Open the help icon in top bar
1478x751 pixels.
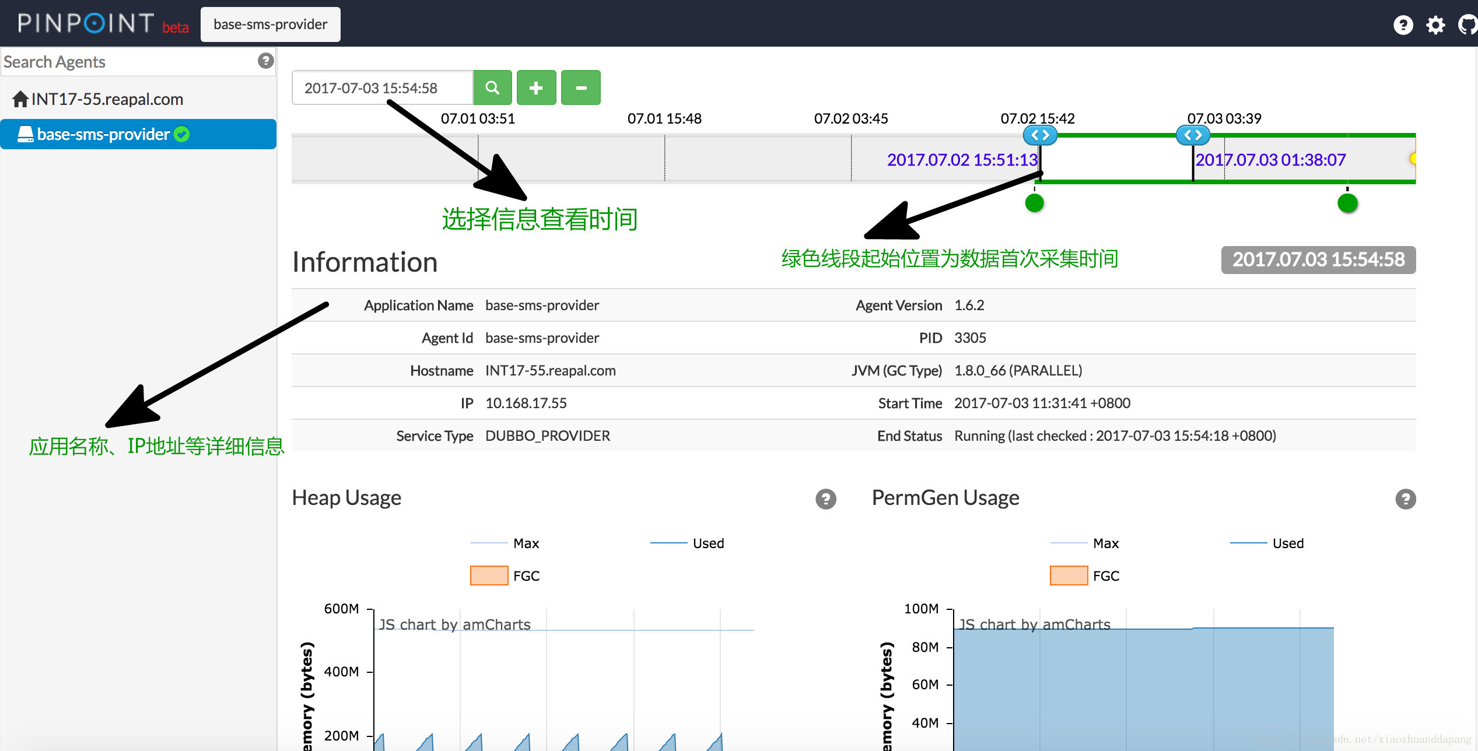tap(1403, 24)
